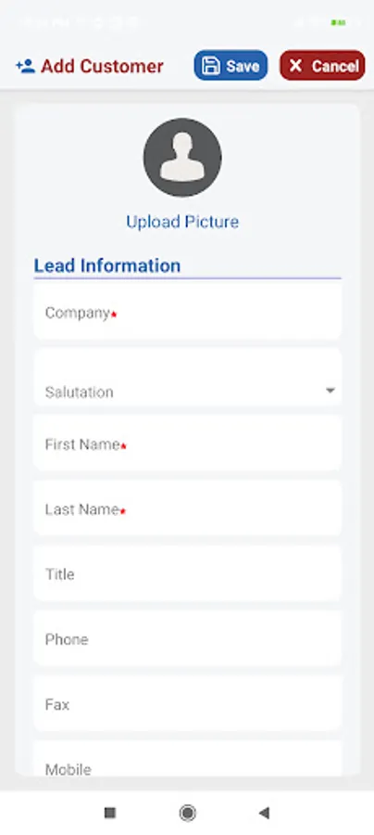This screenshot has width=374, height=835.
Task: Tap the battery indicator in status bar
Action: point(339,23)
